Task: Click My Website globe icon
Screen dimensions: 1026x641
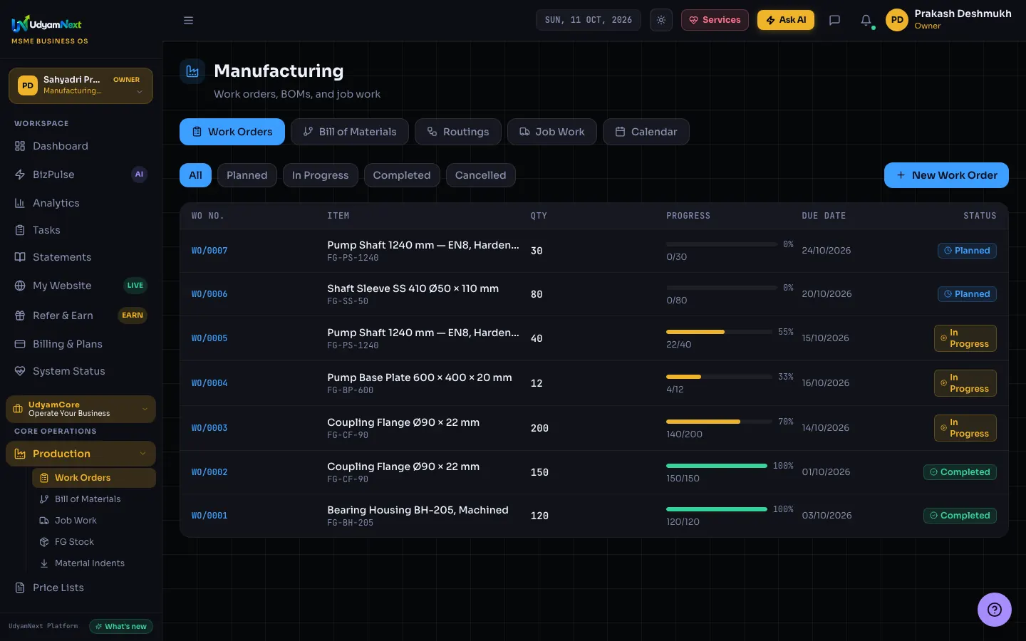Action: pos(20,286)
